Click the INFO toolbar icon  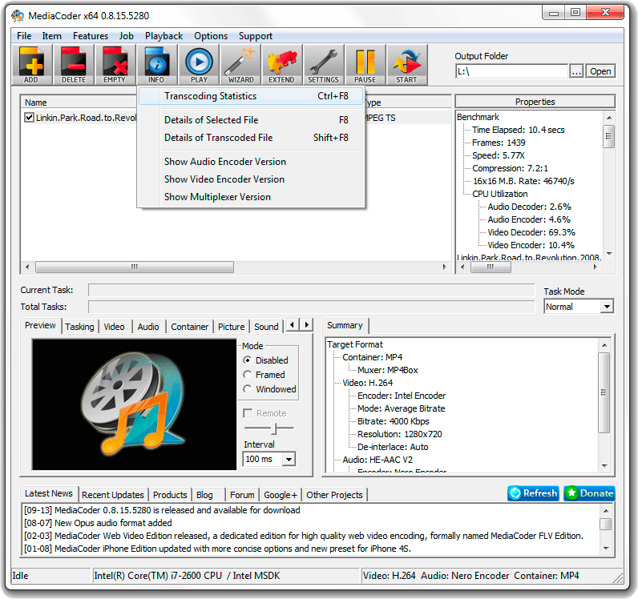click(x=156, y=65)
